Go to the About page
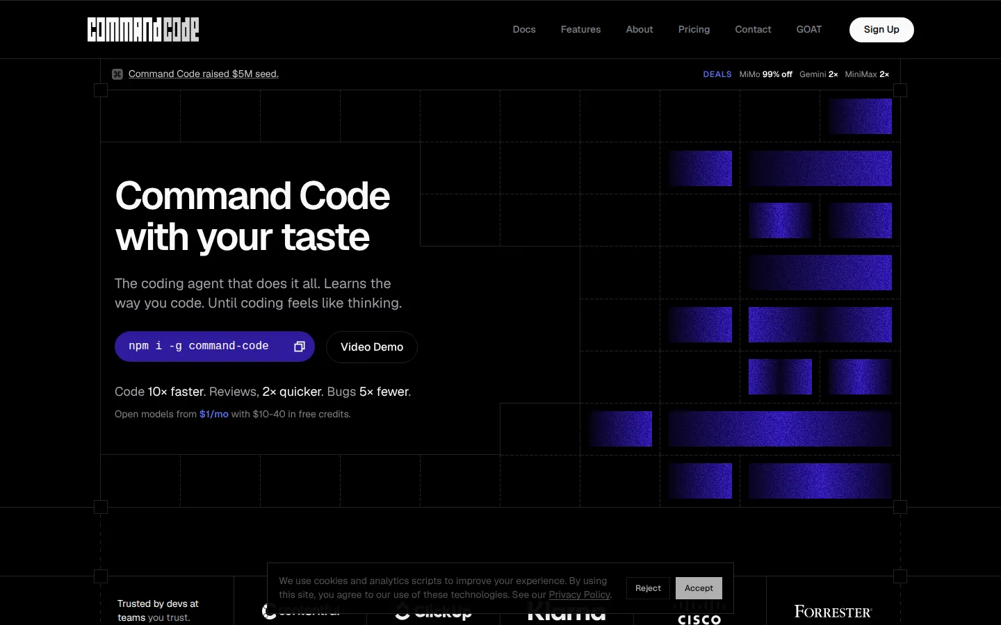 pos(640,29)
